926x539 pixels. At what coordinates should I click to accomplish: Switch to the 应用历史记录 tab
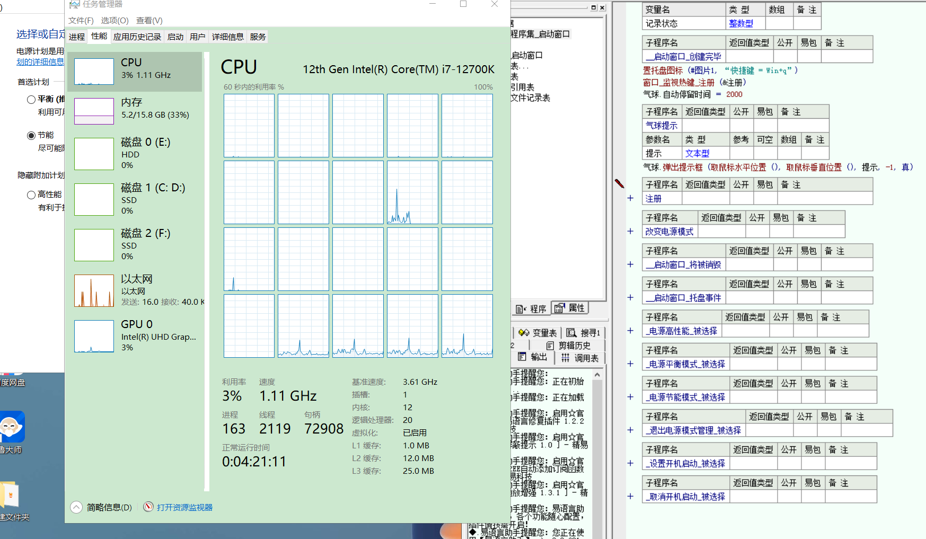click(x=137, y=37)
